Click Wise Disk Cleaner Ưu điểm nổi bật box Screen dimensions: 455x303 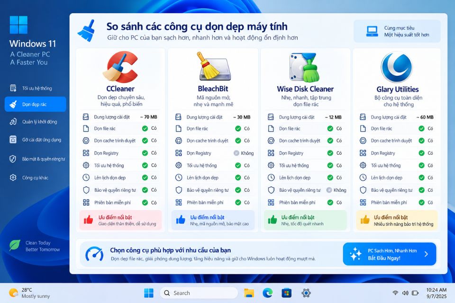(x=305, y=220)
